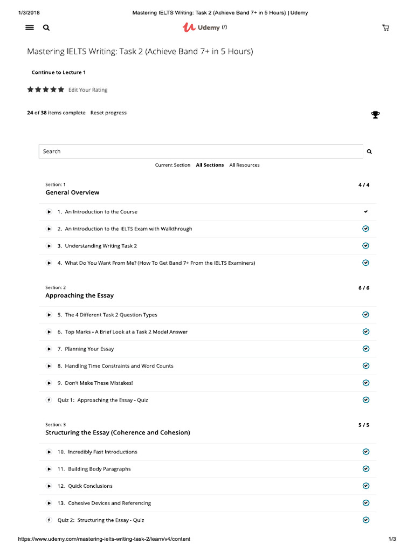
Task: Toggle completion check for Quick Conclusions
Action: click(x=366, y=486)
